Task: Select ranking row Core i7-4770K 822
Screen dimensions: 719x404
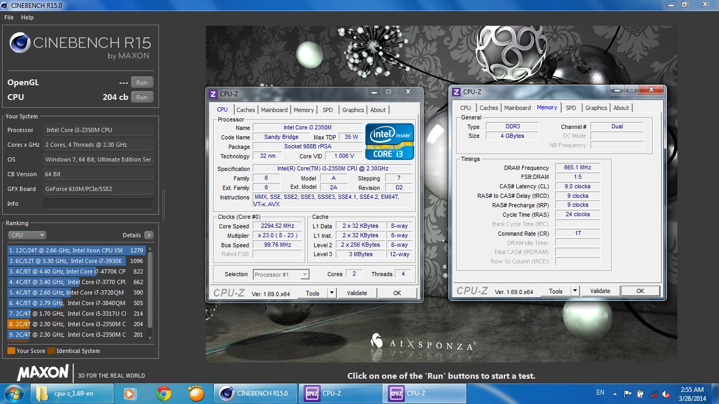Action: tap(77, 271)
